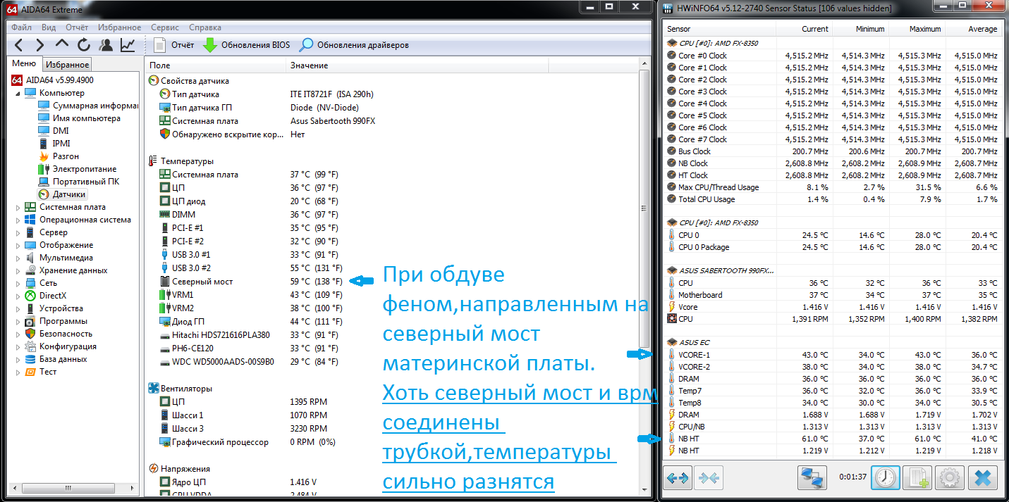Open HWiNFO sensor settings gear
Screen dimensions: 1009x502
click(949, 478)
